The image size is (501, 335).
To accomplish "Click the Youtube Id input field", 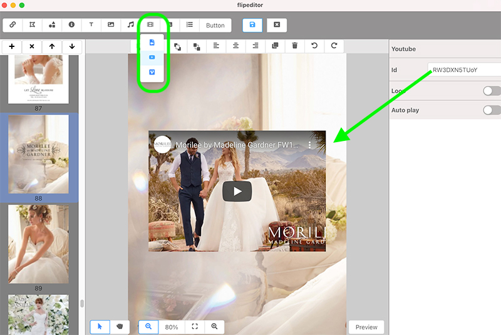I will pyautogui.click(x=463, y=70).
